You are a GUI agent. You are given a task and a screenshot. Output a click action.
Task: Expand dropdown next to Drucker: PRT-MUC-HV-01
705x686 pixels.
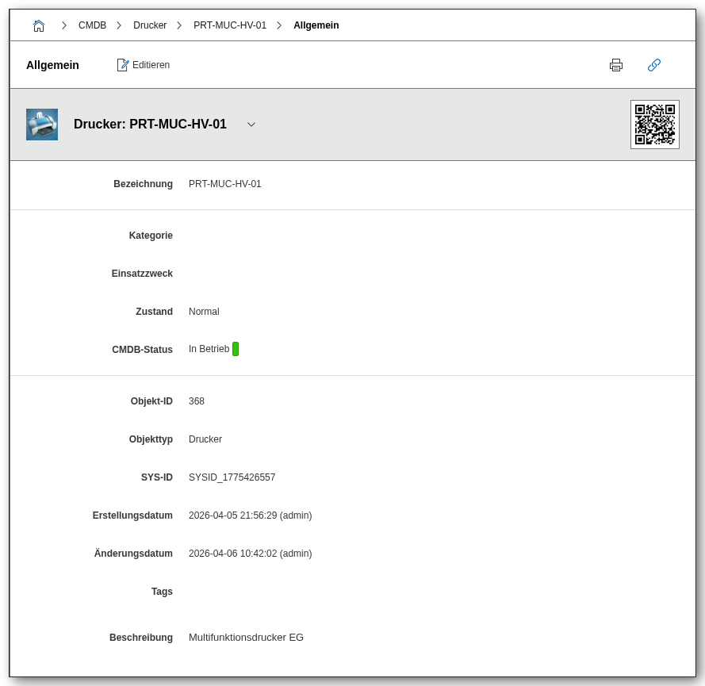click(x=251, y=125)
